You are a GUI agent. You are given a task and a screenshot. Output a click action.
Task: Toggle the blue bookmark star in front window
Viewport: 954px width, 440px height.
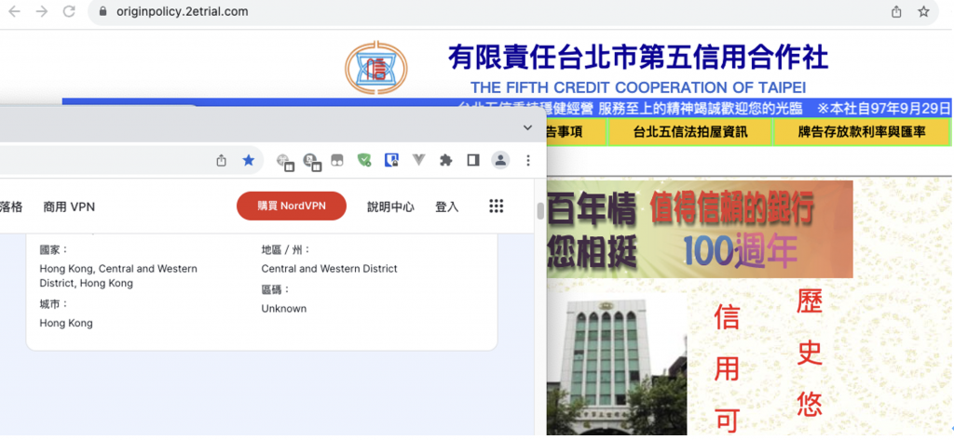(248, 160)
